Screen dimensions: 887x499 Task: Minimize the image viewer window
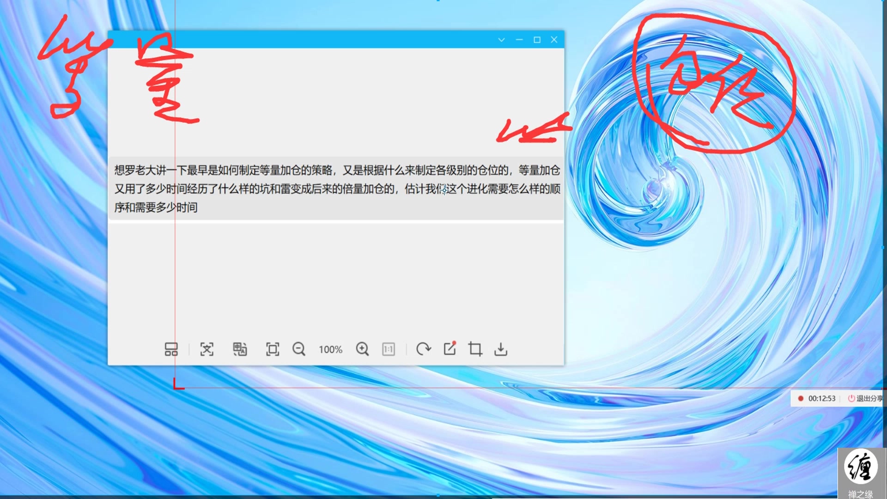click(519, 40)
